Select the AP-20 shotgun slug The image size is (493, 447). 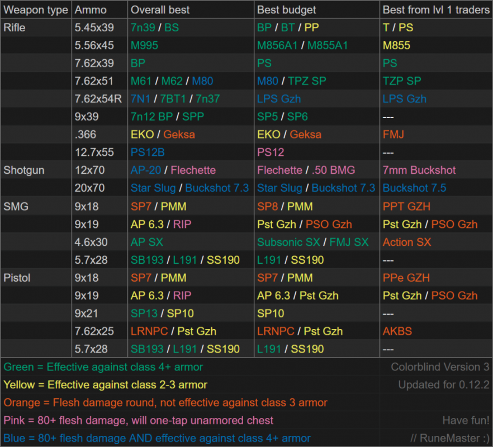point(146,170)
